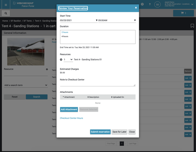The height and width of the screenshot is (152, 196).
Task: Remove Tent 4 - Sanding Stations 01 resource
Action: point(61,60)
